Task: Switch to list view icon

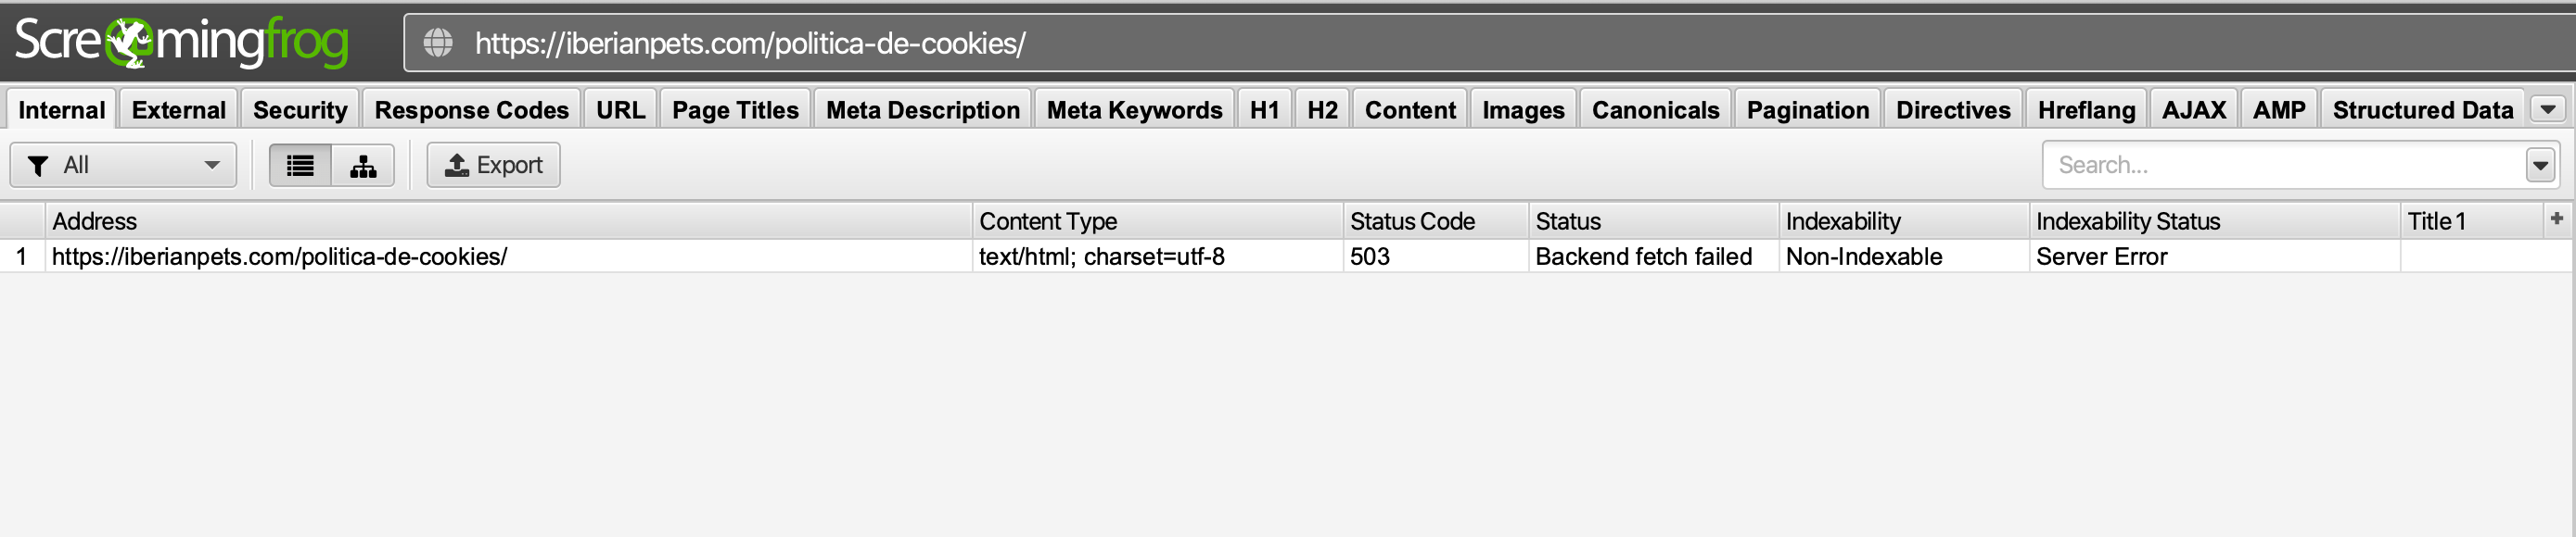Action: [x=300, y=166]
